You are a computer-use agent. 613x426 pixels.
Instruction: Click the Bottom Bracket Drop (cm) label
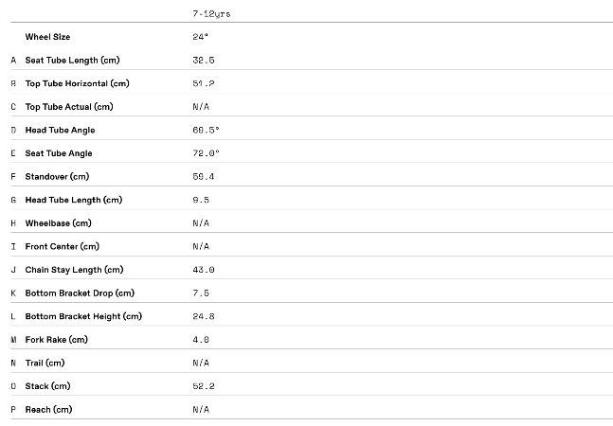[80, 293]
